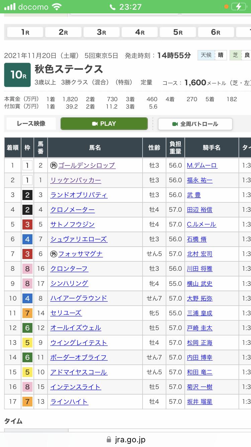Switch to the 3R race tab
The height and width of the screenshot is (447, 251).
pyautogui.click(x=101, y=32)
